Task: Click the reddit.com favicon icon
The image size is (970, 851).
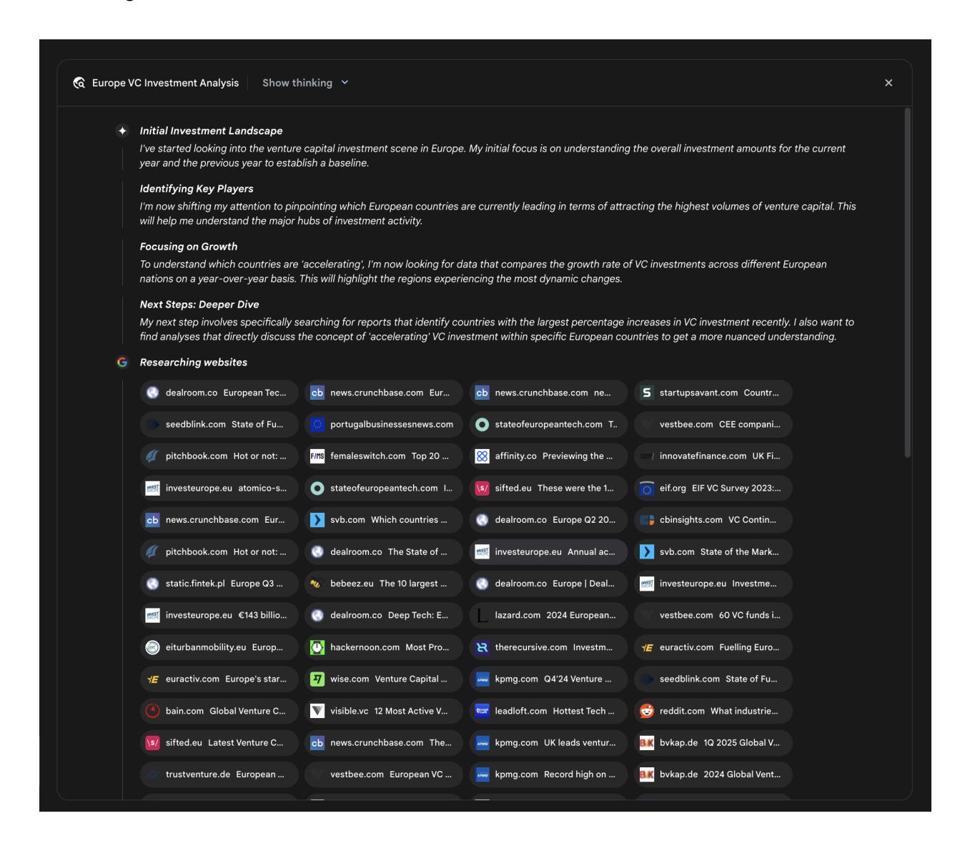Action: click(x=647, y=711)
